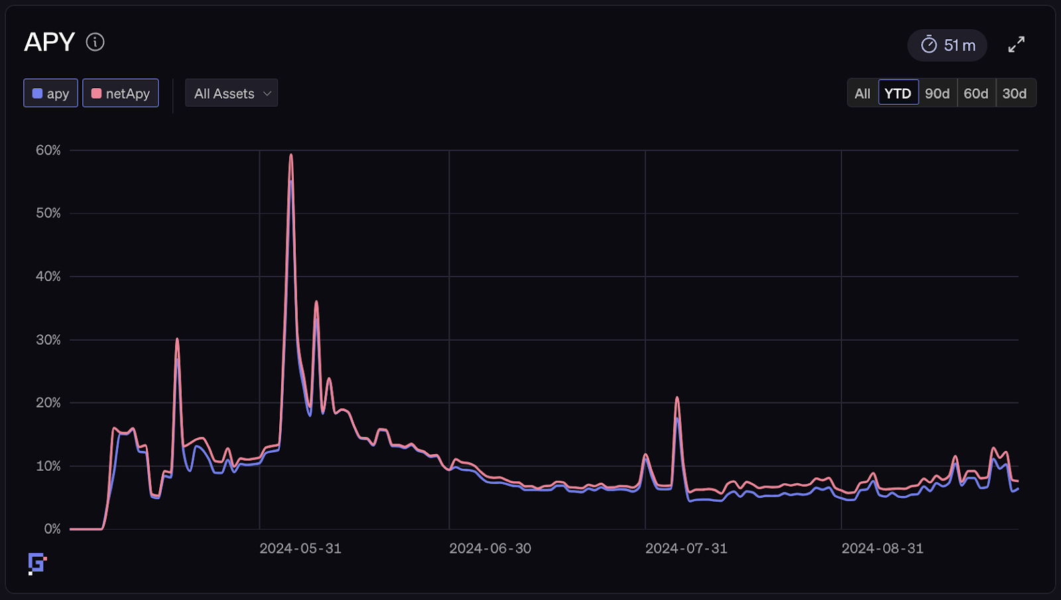Select the 60d range option
This screenshot has width=1061, height=600.
click(975, 93)
